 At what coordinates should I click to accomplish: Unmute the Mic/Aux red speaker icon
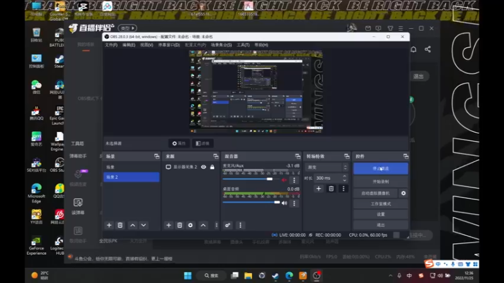point(284,180)
